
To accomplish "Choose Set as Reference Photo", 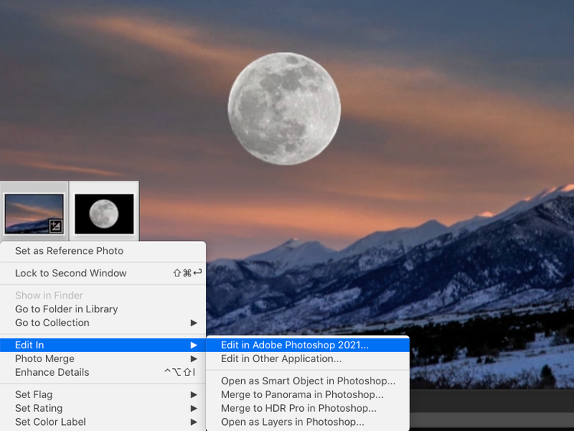I will [69, 251].
